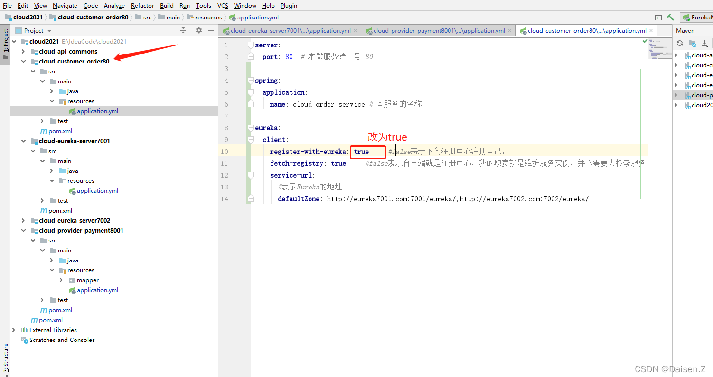Toggle the Z: Structure side tool tab
The height and width of the screenshot is (377, 713).
coord(5,359)
